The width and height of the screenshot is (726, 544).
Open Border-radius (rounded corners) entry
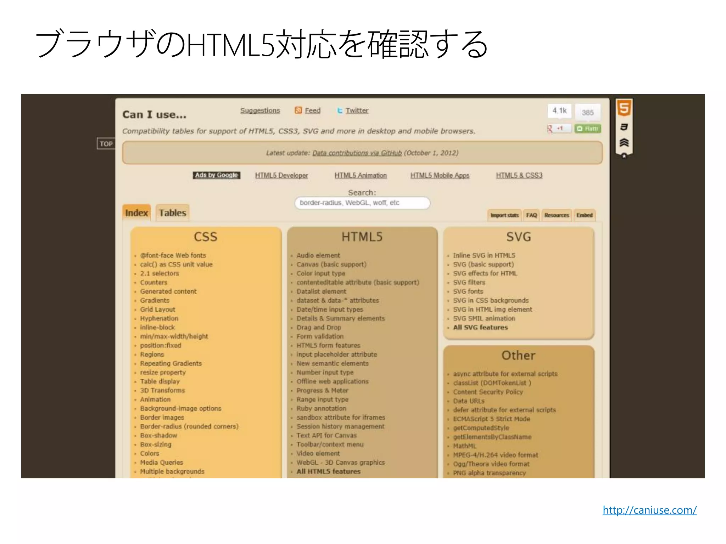(x=189, y=426)
